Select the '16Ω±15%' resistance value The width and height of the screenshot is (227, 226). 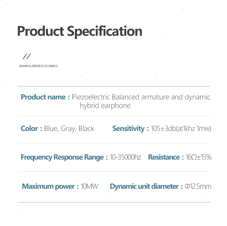click(199, 157)
